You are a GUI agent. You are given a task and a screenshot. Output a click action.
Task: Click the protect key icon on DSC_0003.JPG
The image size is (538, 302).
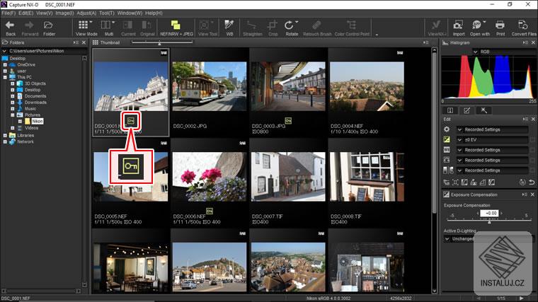pos(288,121)
